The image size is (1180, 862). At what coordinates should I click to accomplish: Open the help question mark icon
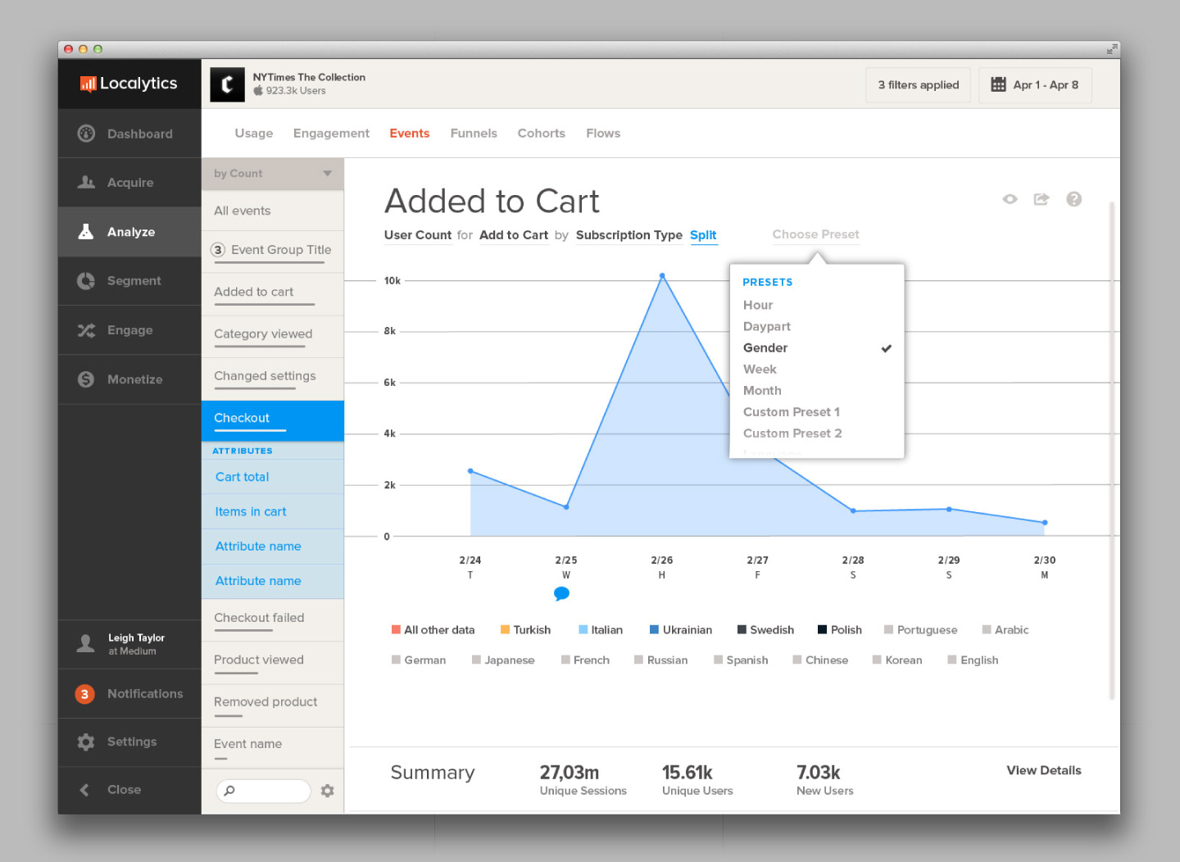(1074, 199)
